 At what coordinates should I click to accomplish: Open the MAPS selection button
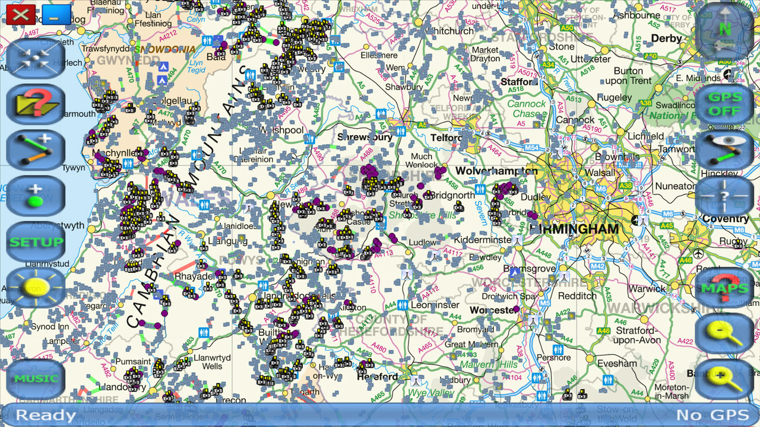click(x=724, y=287)
